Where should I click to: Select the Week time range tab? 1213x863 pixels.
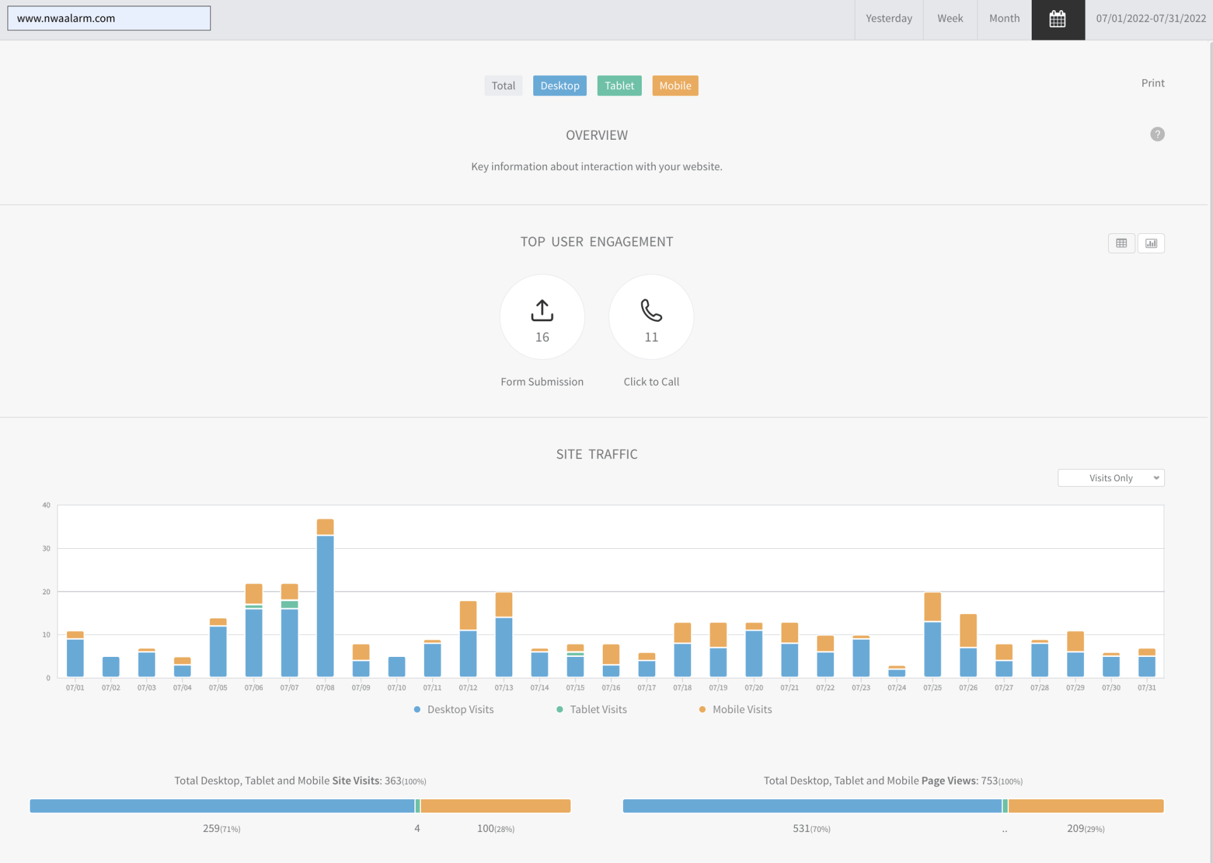[x=950, y=19]
